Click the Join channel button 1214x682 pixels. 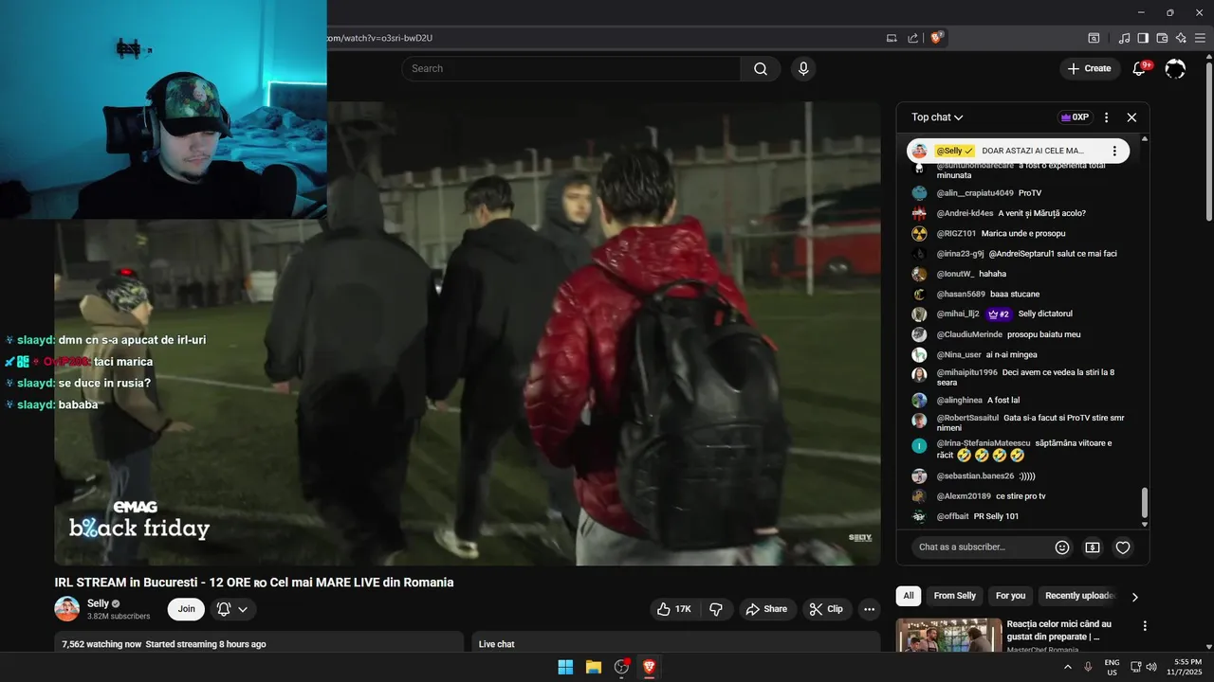click(186, 609)
